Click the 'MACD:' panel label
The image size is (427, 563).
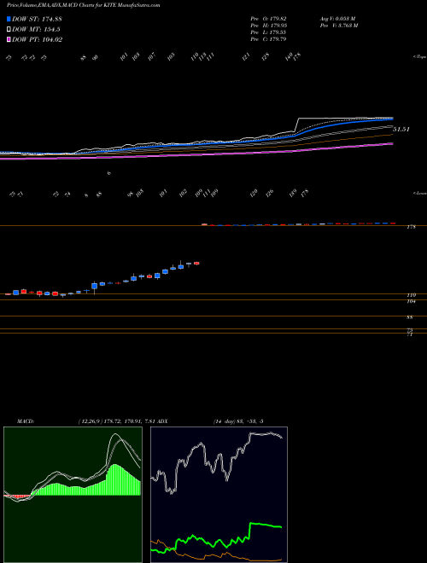click(25, 421)
